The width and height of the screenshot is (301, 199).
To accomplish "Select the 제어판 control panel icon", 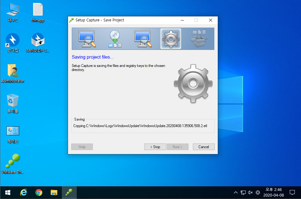I will (x=13, y=135).
